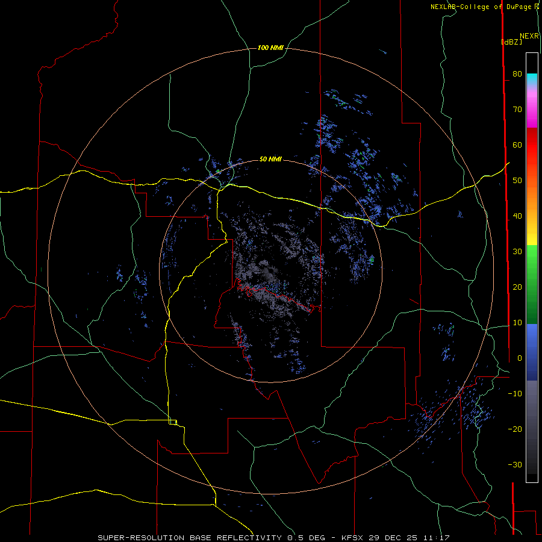
Task: Click the 29 DEC 25 date text
Action: coord(393,538)
